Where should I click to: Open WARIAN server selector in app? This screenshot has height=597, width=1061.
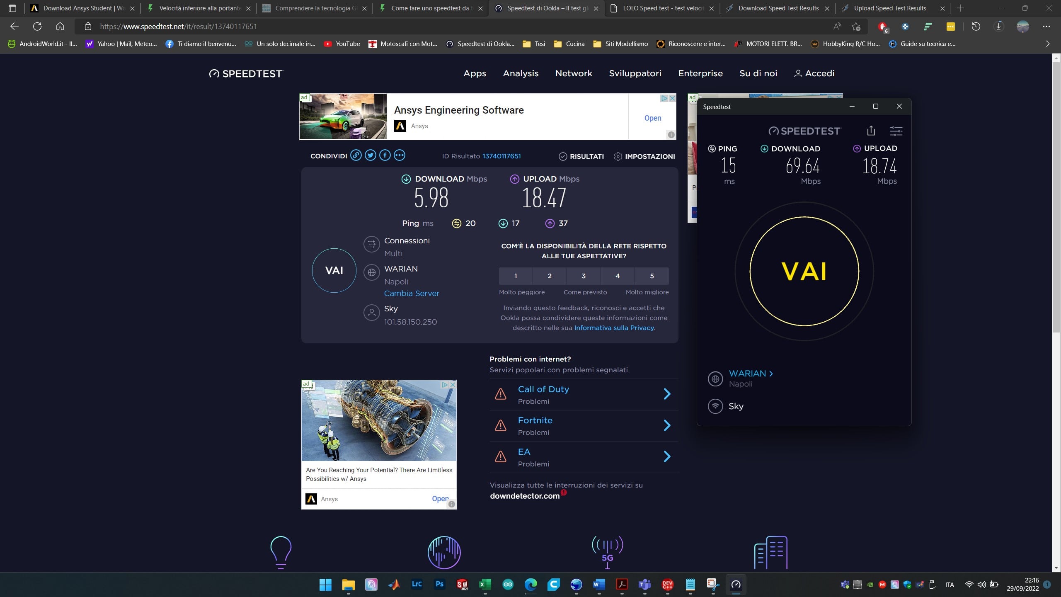(x=751, y=374)
